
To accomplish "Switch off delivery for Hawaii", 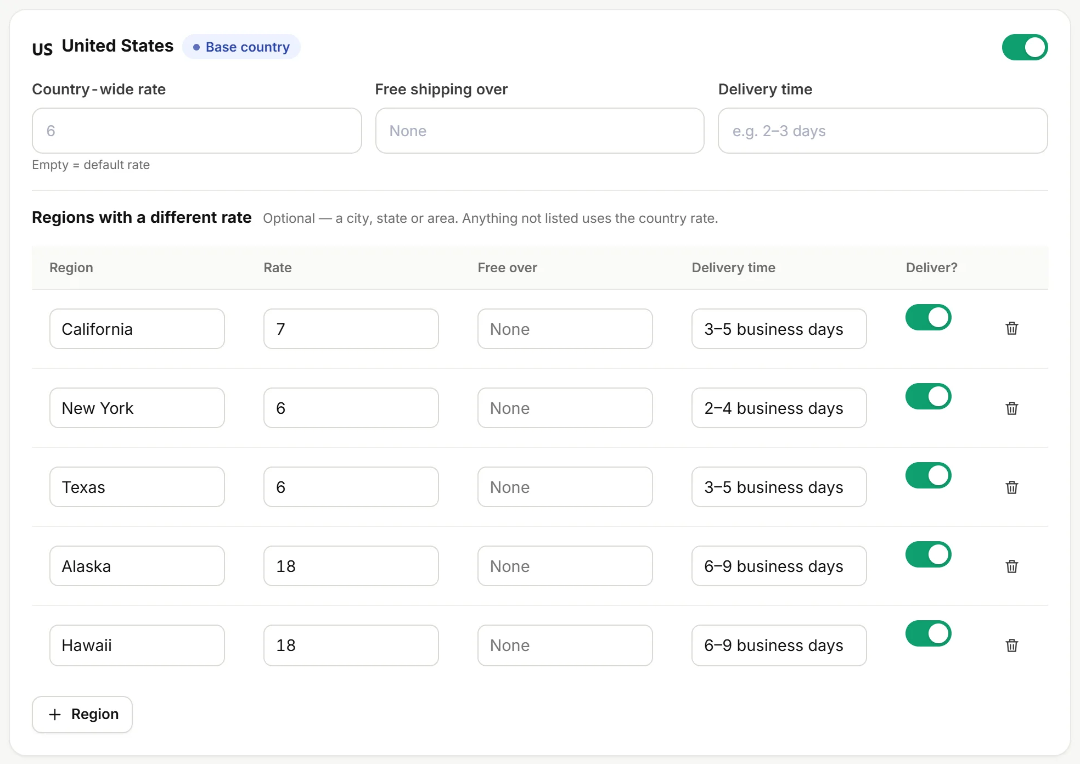I will 928,633.
